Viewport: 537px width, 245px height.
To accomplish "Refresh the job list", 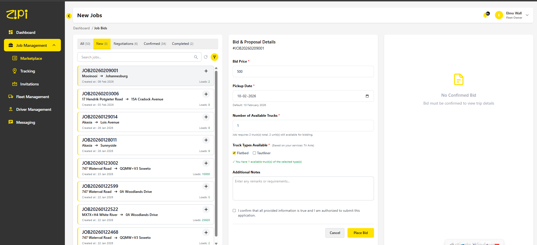I will pyautogui.click(x=206, y=57).
